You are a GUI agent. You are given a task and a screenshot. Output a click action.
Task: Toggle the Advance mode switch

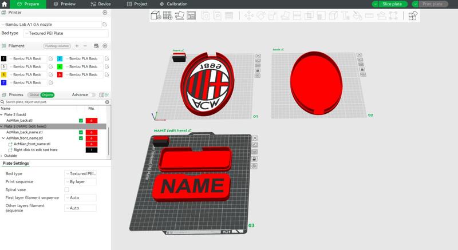pyautogui.click(x=92, y=95)
